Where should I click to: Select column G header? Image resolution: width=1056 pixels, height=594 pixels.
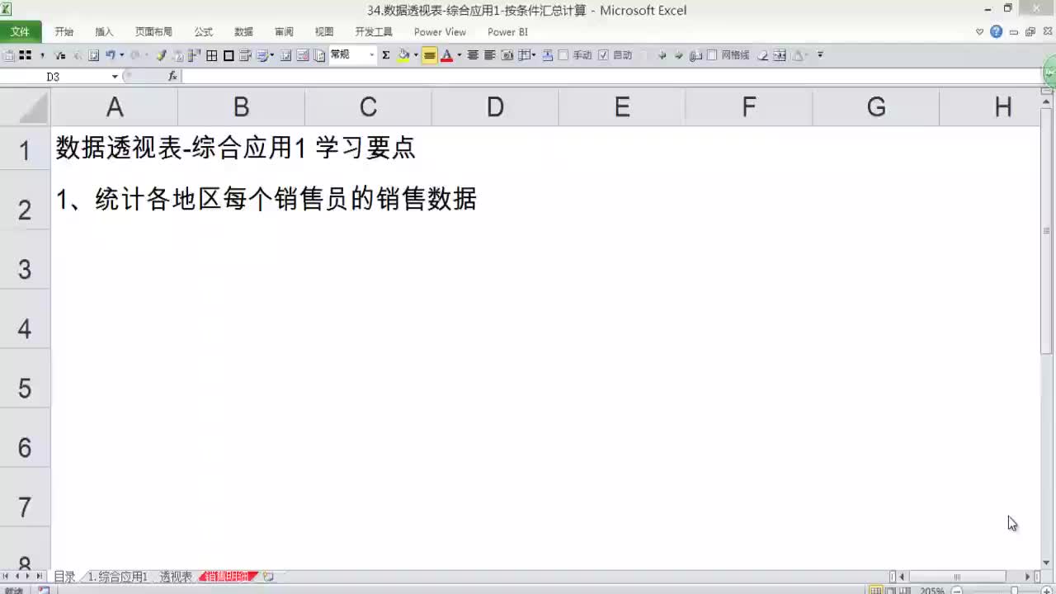click(x=876, y=106)
